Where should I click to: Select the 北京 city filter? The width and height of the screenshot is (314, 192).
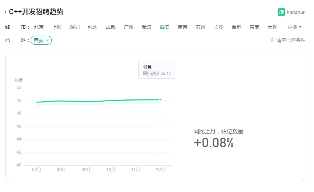tap(39, 27)
